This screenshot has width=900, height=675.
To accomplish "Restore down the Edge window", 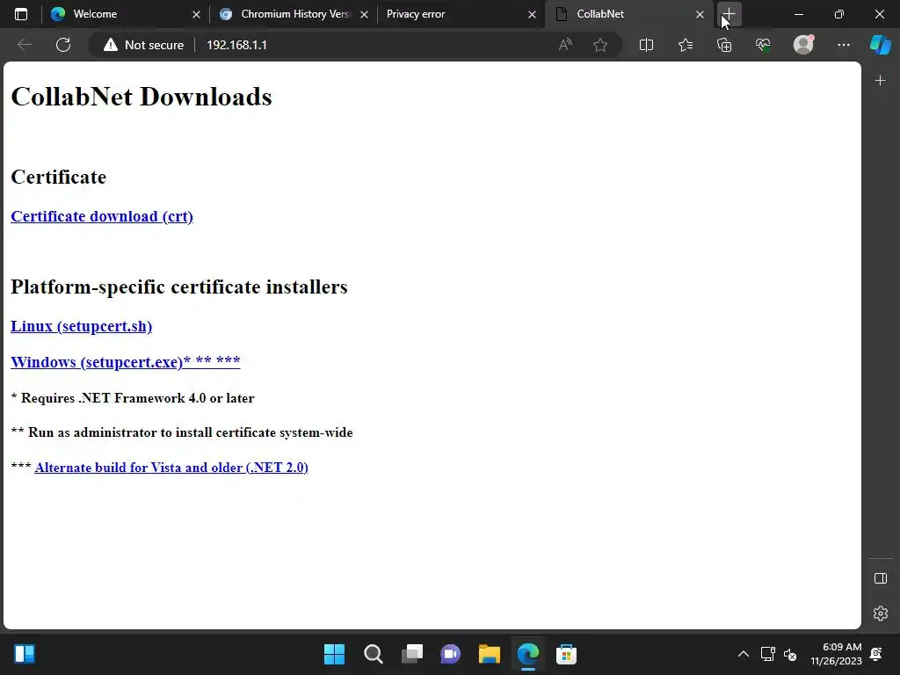I will pos(839,14).
